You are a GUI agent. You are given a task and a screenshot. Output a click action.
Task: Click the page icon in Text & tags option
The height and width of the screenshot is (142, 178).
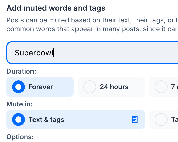135,120
